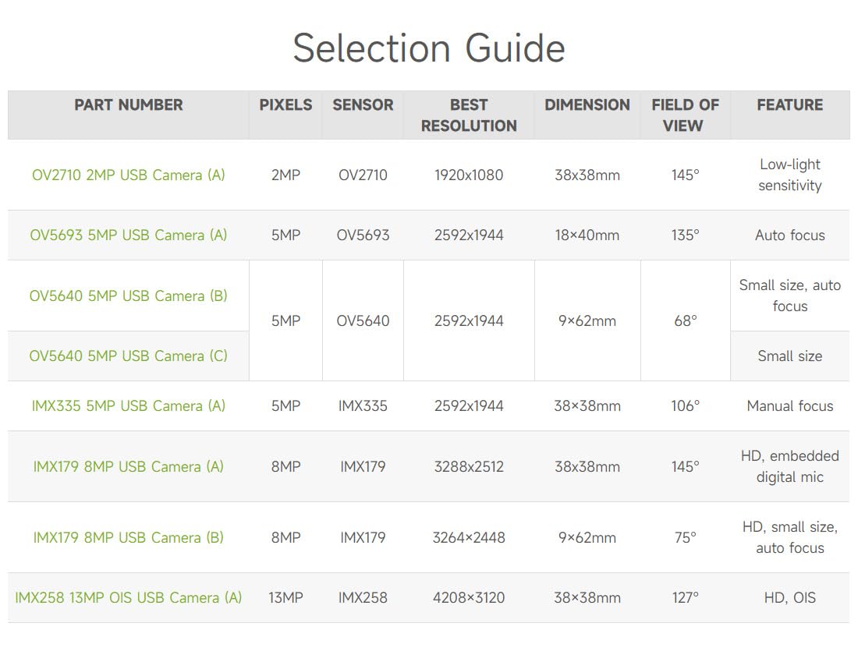Click the FIELD OF VIEW column header
The height and width of the screenshot is (655, 858).
(x=685, y=115)
